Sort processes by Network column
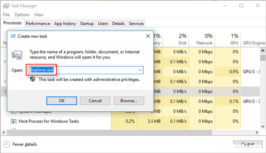Screen dimensions: 266x153 (202, 39)
